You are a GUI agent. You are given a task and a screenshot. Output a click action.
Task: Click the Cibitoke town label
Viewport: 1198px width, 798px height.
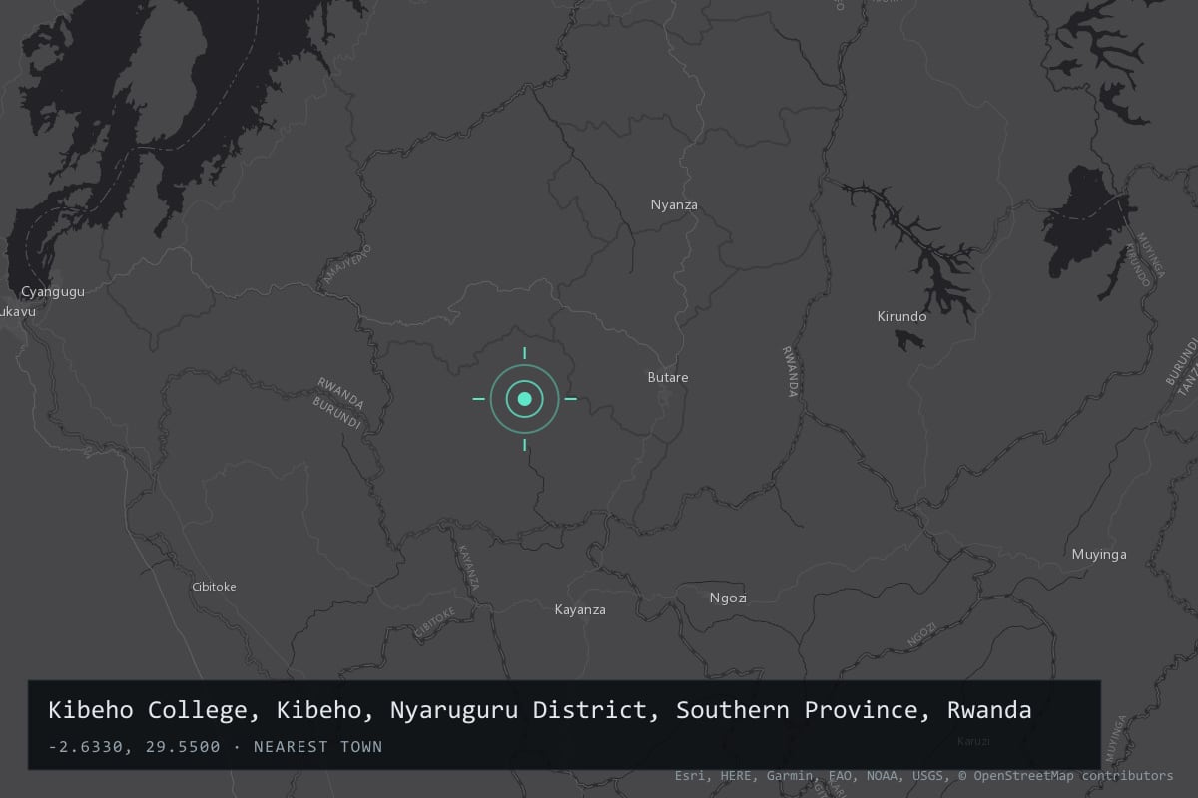pyautogui.click(x=214, y=587)
